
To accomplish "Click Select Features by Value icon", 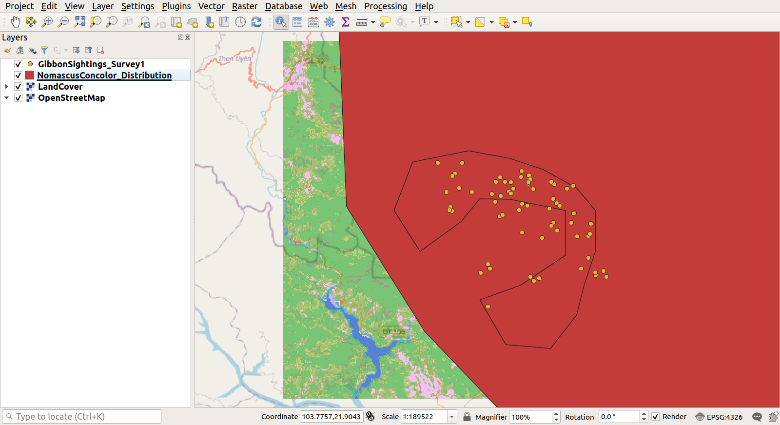I will click(x=480, y=22).
